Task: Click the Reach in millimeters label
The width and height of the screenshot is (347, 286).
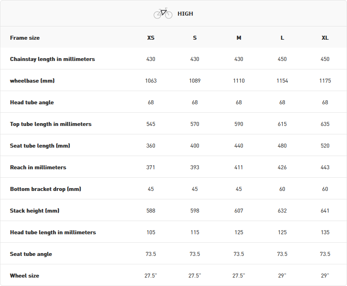Action: [x=38, y=167]
